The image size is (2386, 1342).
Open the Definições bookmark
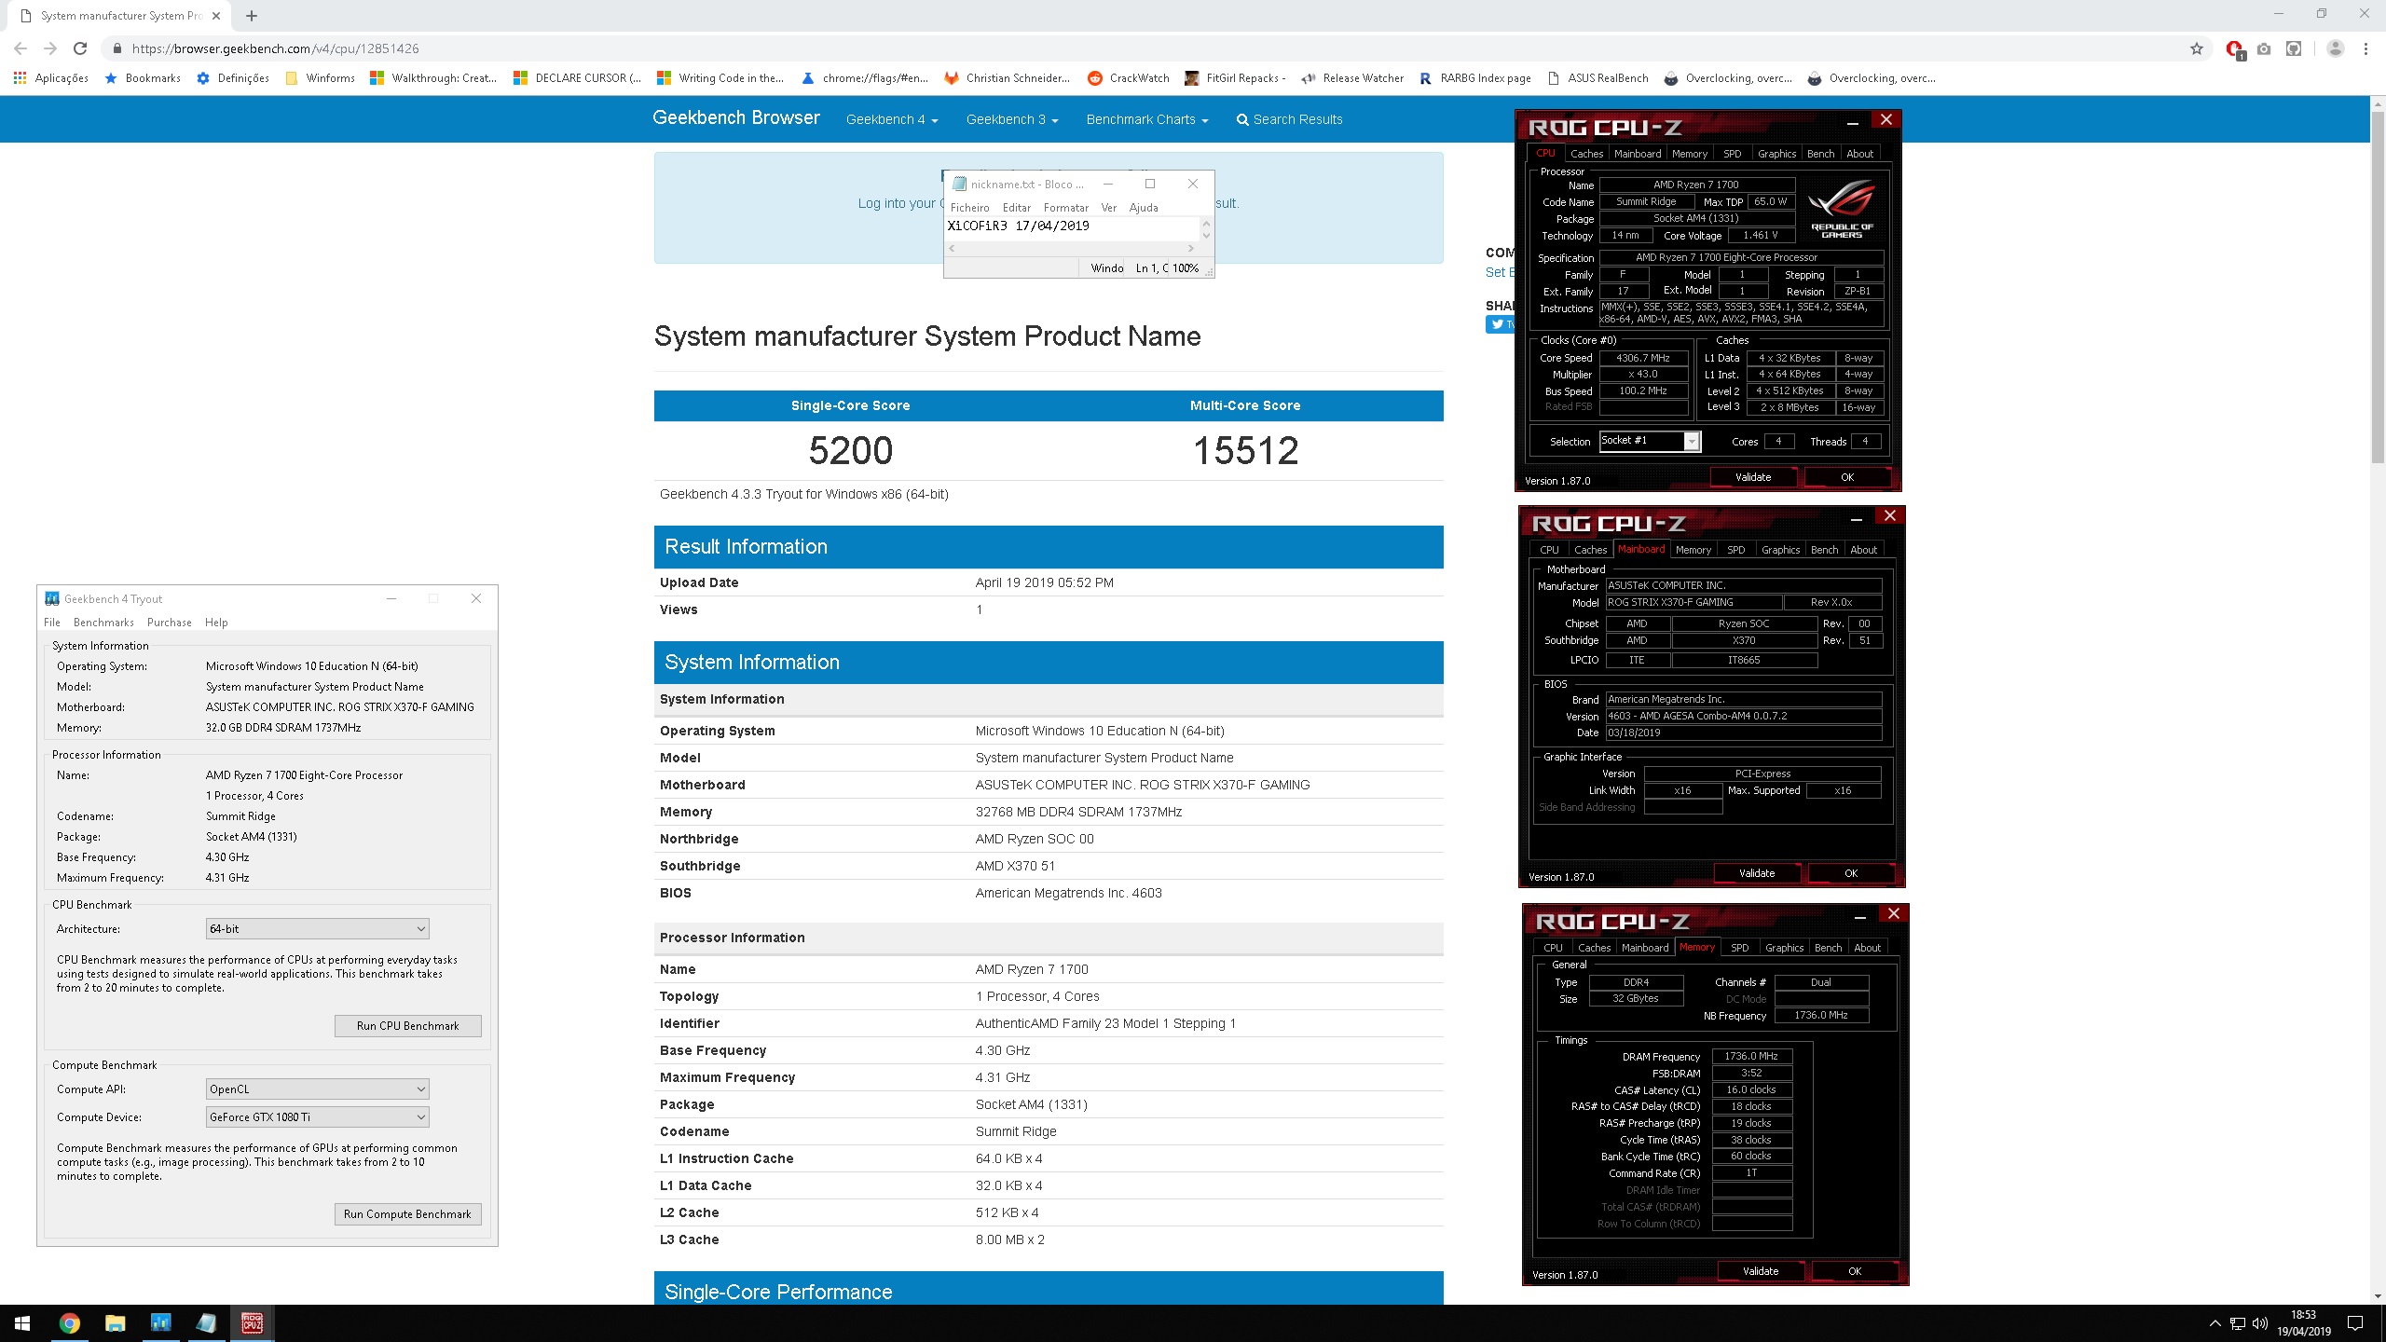coord(233,78)
